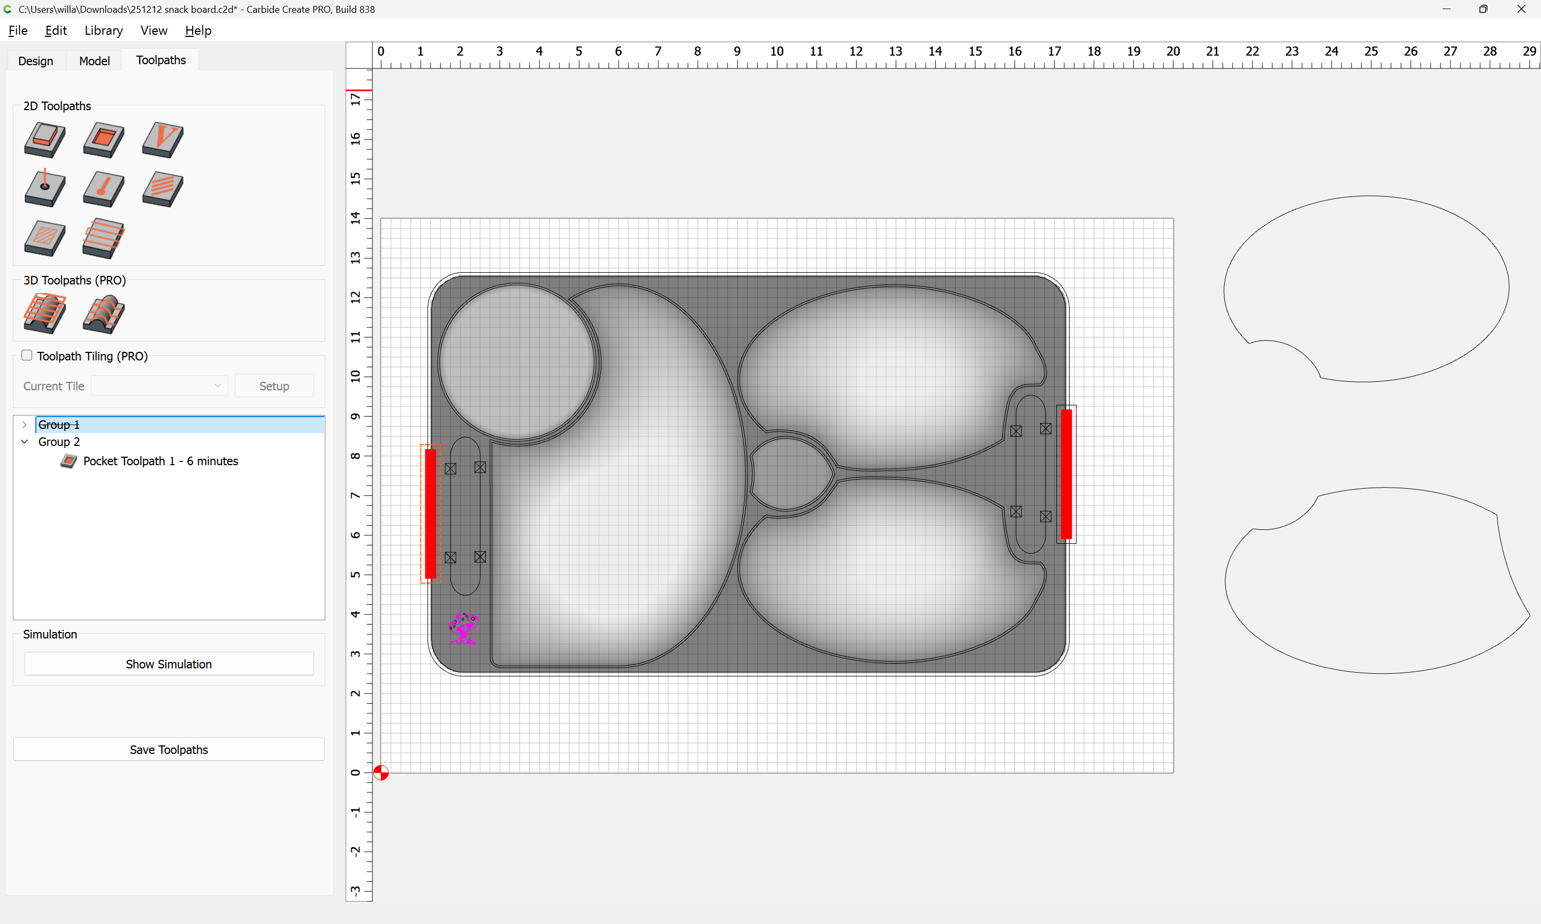Viewport: 1541px width, 924px height.
Task: Select the Pocket toolpath icon
Action: (103, 140)
